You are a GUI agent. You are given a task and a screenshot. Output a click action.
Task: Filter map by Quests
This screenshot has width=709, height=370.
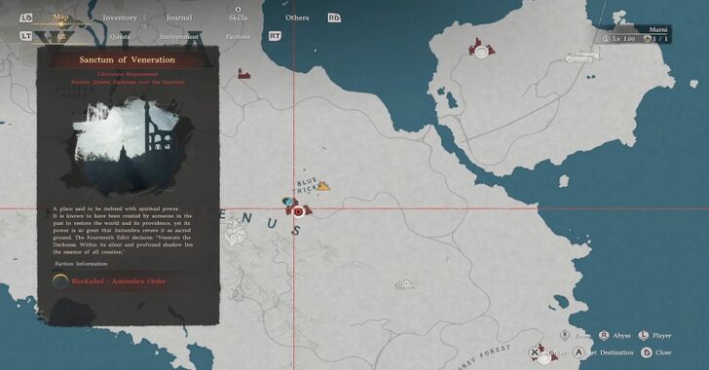(x=120, y=37)
